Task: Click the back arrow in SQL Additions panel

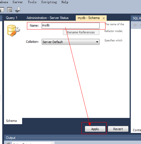Action: [135, 25]
